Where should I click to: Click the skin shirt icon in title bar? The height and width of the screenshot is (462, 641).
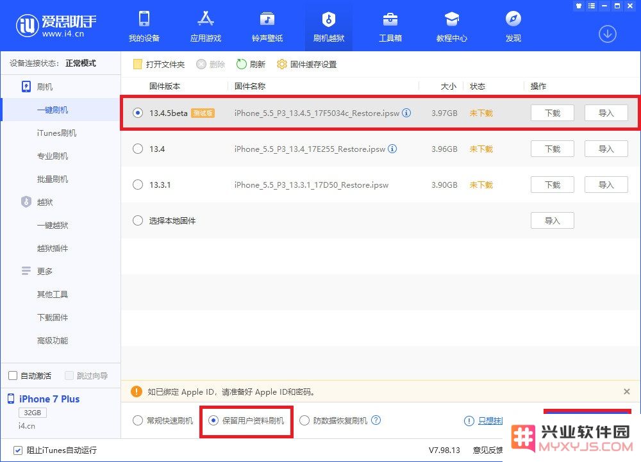[x=578, y=6]
